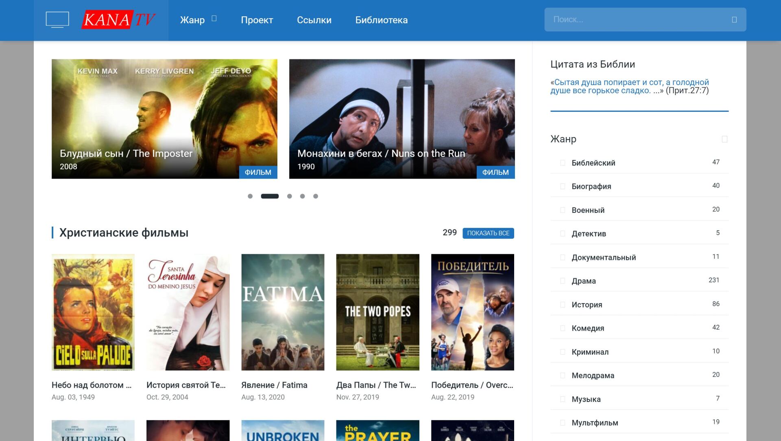Click the Криминал genre link
The image size is (781, 441).
click(590, 351)
